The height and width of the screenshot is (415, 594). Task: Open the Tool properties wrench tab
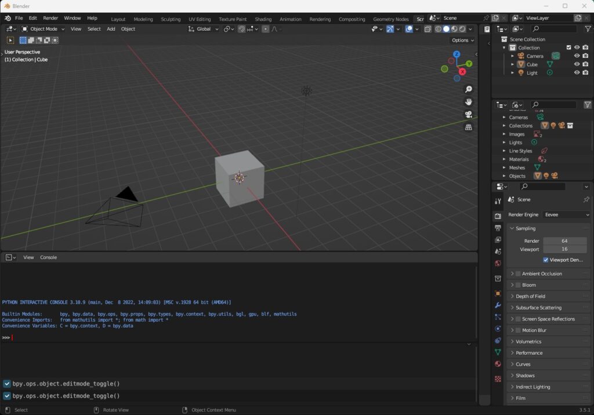click(x=498, y=201)
